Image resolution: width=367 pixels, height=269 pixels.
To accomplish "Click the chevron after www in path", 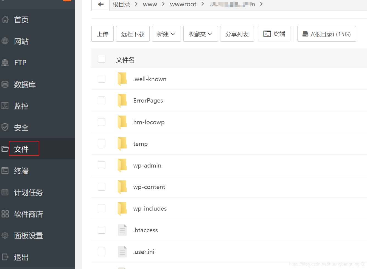I will coord(163,4).
